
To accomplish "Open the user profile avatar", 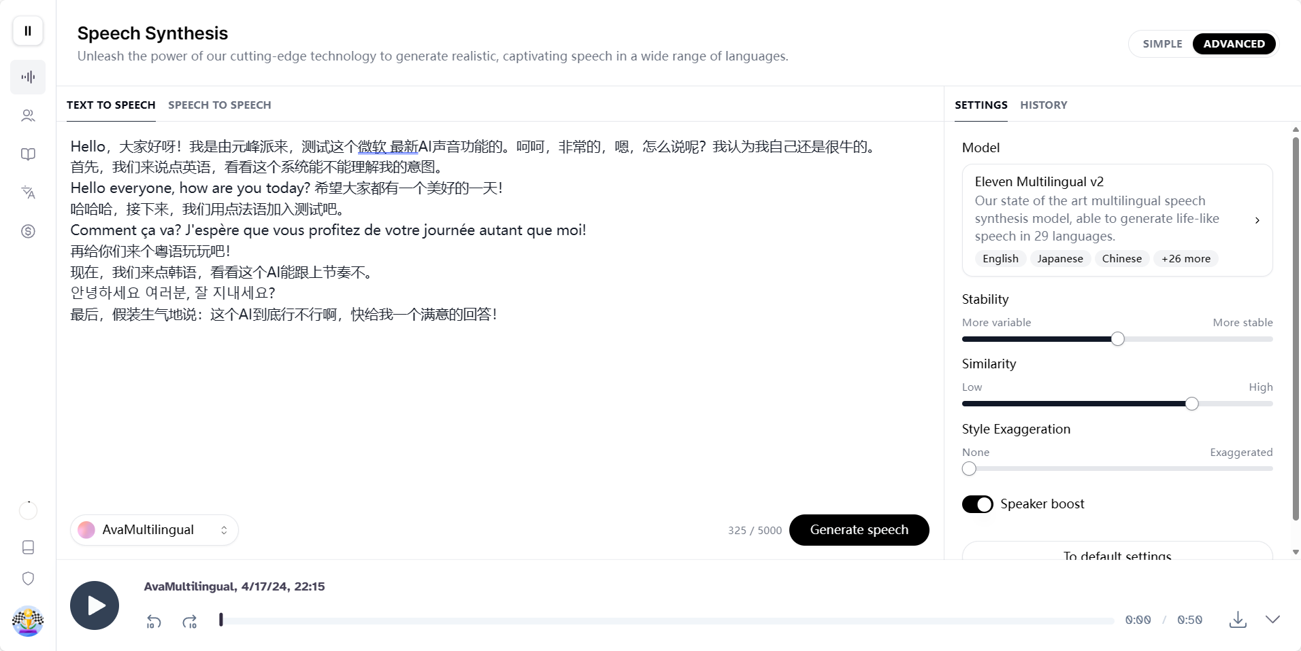I will point(28,621).
